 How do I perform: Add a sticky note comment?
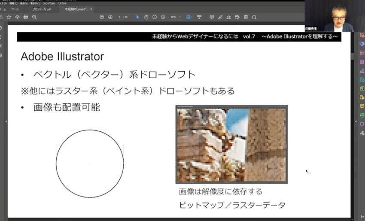[x=212, y=17]
